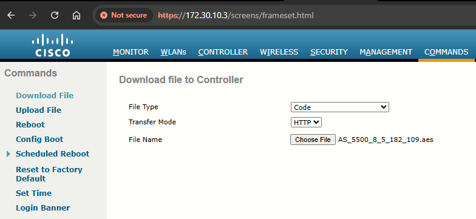Image resolution: width=476 pixels, height=219 pixels.
Task: Open the Reboot command page
Action: (30, 125)
